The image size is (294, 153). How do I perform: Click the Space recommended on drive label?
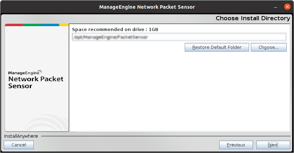(x=115, y=30)
